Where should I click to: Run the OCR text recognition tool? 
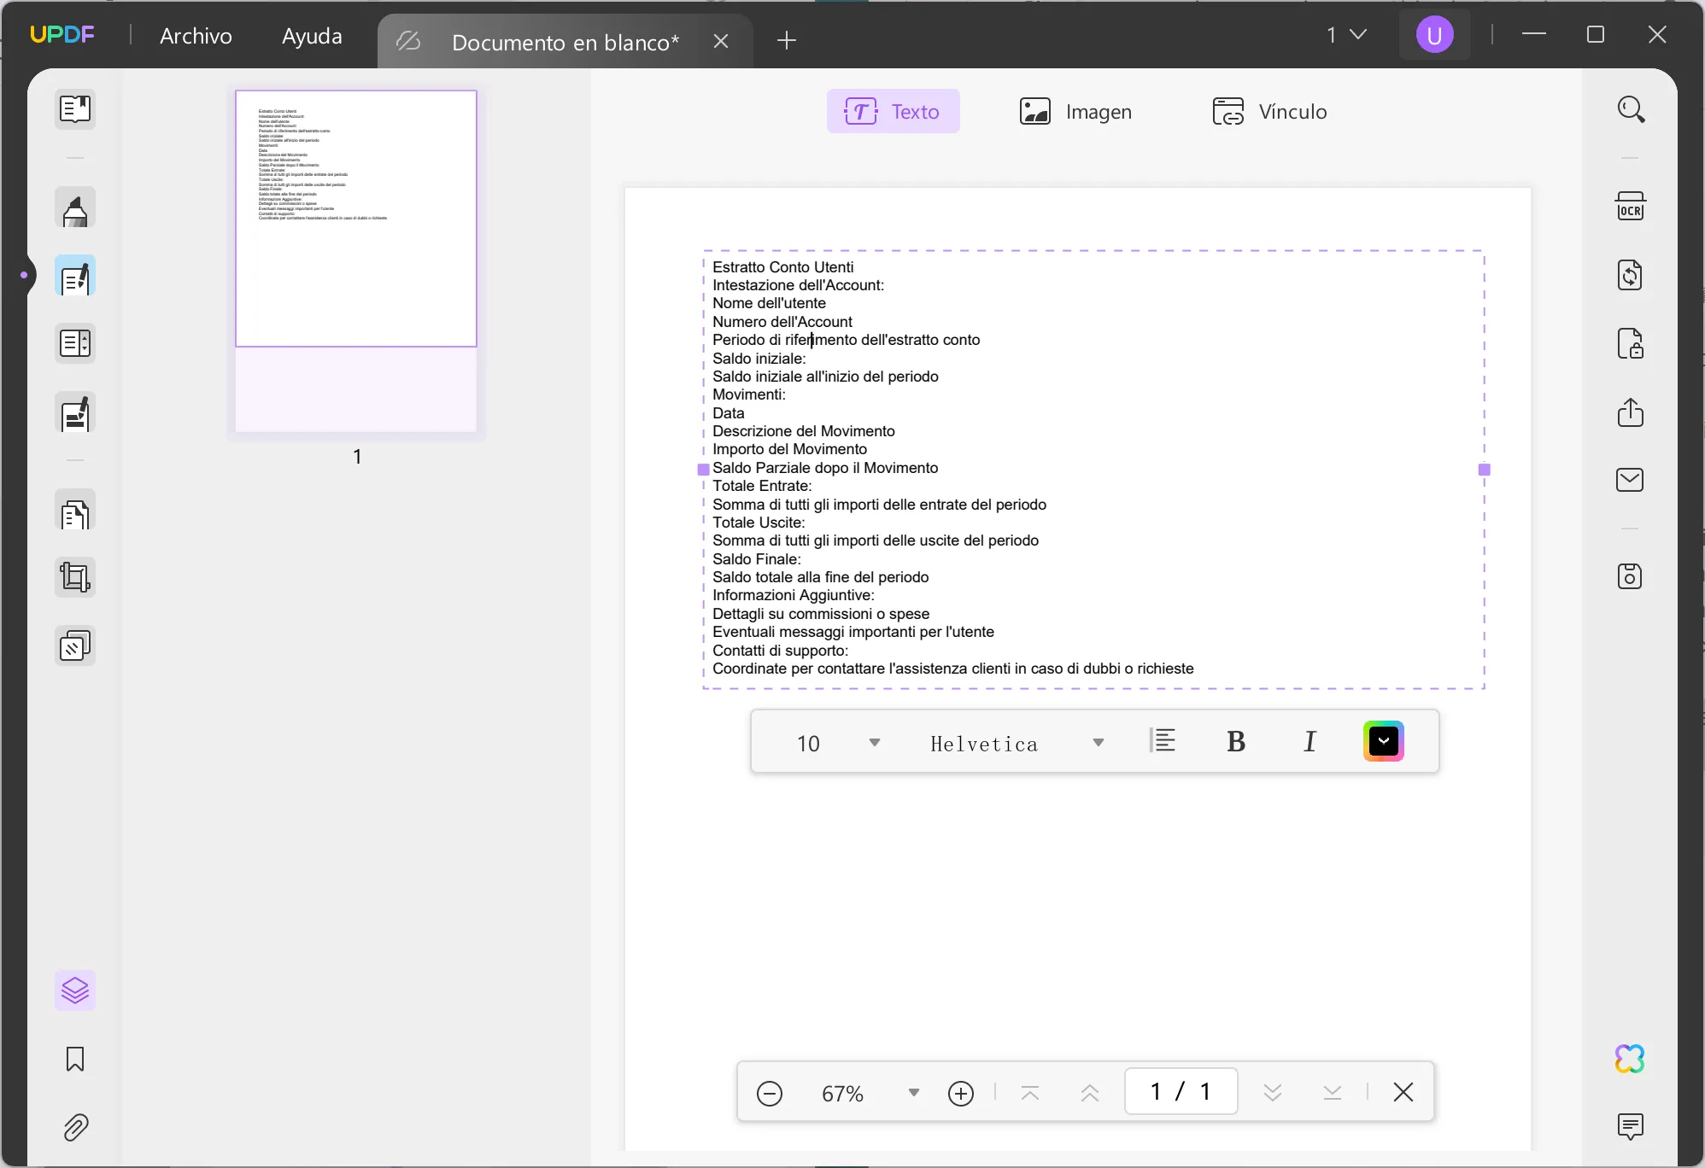click(x=1631, y=207)
